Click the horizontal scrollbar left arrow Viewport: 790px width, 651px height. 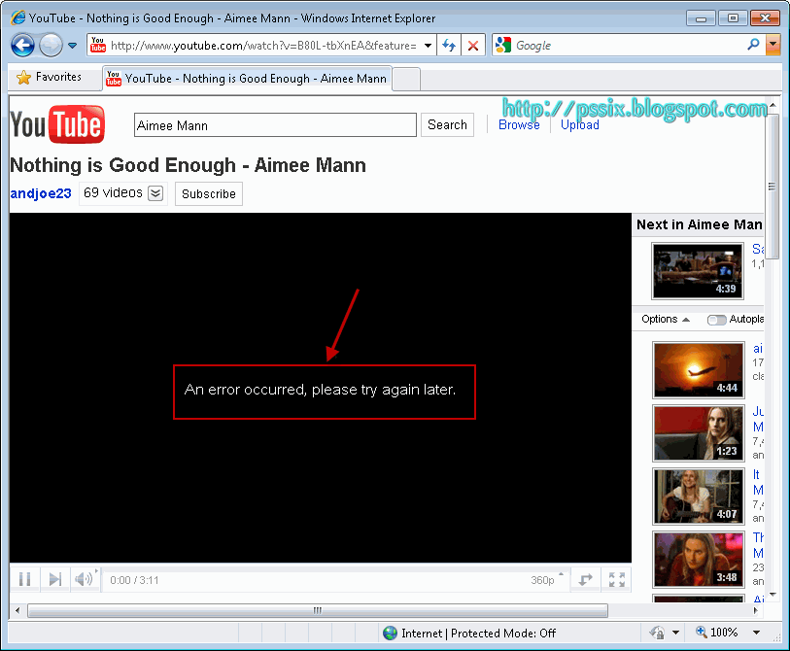(17, 611)
